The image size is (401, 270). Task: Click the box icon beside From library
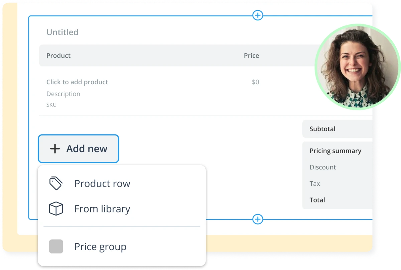(56, 209)
